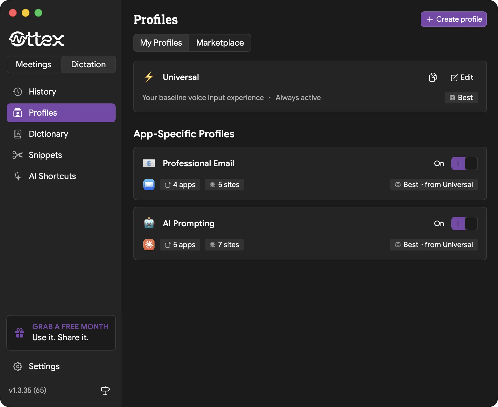Image resolution: width=498 pixels, height=407 pixels.
Task: Turn off the AI Prompting profile toggle
Action: 465,224
